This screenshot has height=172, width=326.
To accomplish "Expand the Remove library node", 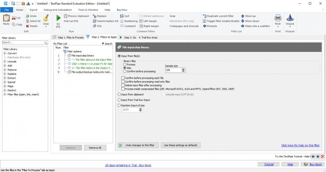I will click(5, 70).
